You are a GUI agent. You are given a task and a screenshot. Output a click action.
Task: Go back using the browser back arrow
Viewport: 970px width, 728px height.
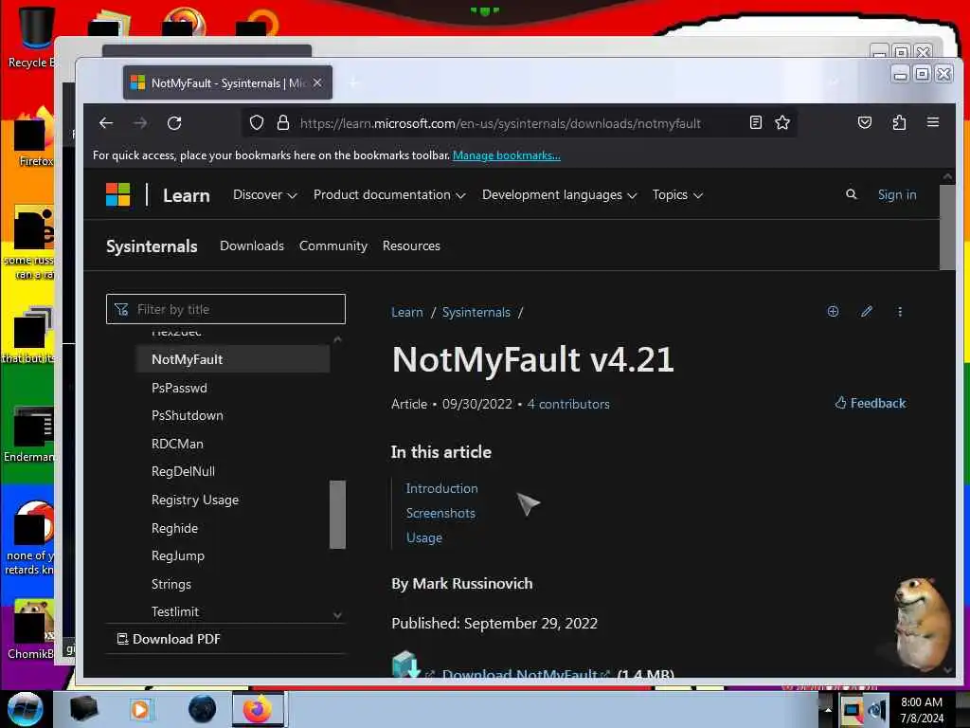106,123
